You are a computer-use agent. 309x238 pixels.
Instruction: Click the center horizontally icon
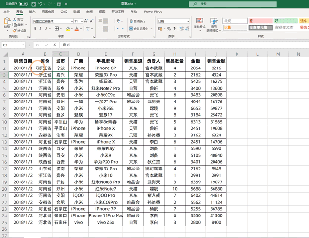tap(106, 29)
